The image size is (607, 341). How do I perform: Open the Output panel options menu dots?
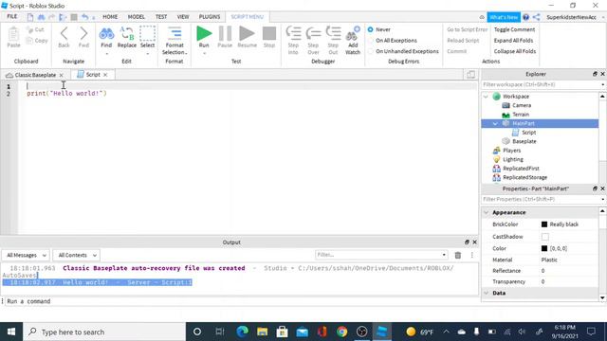(472, 255)
